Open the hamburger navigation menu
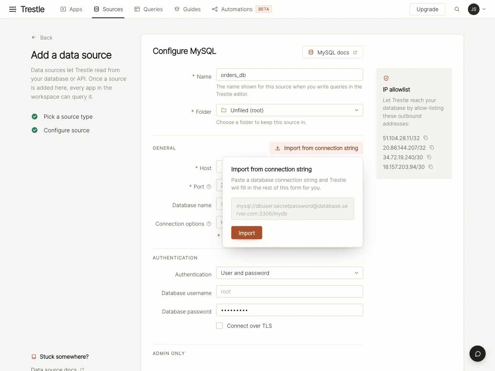Viewport: 495px width, 371px height. tap(13, 9)
